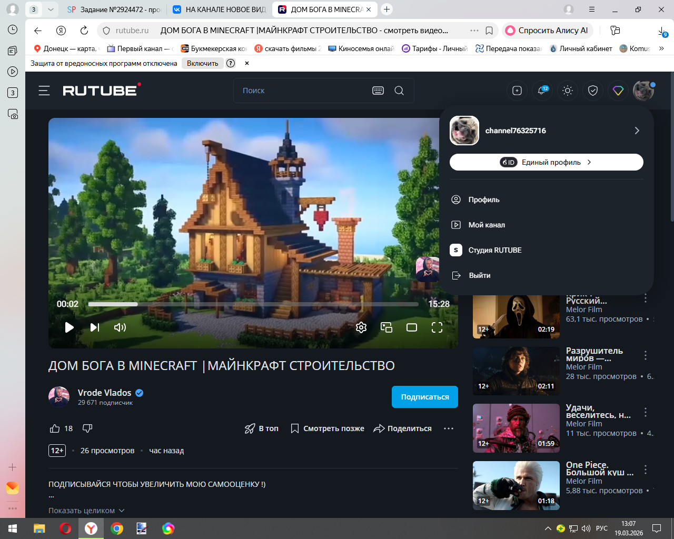
Task: Open the diamond premium icon
Action: pos(618,91)
